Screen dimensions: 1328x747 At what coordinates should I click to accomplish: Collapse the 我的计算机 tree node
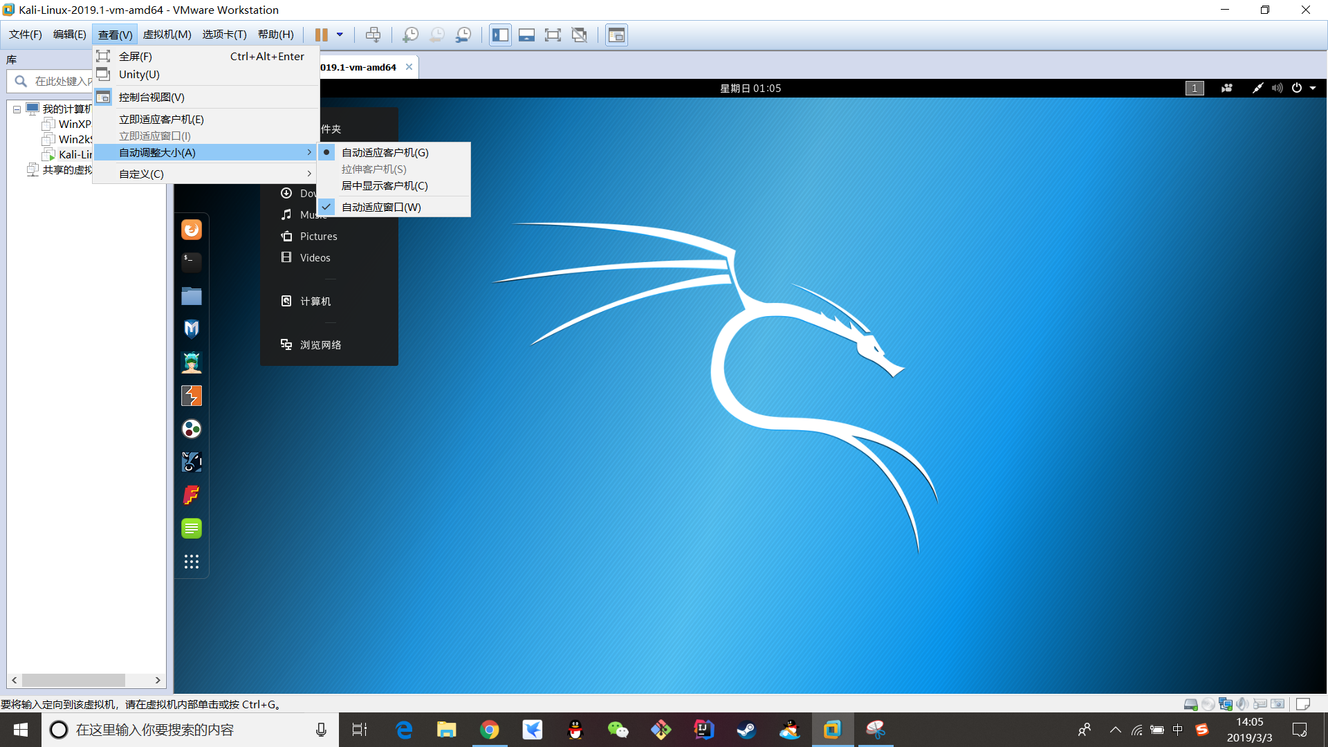coord(17,110)
